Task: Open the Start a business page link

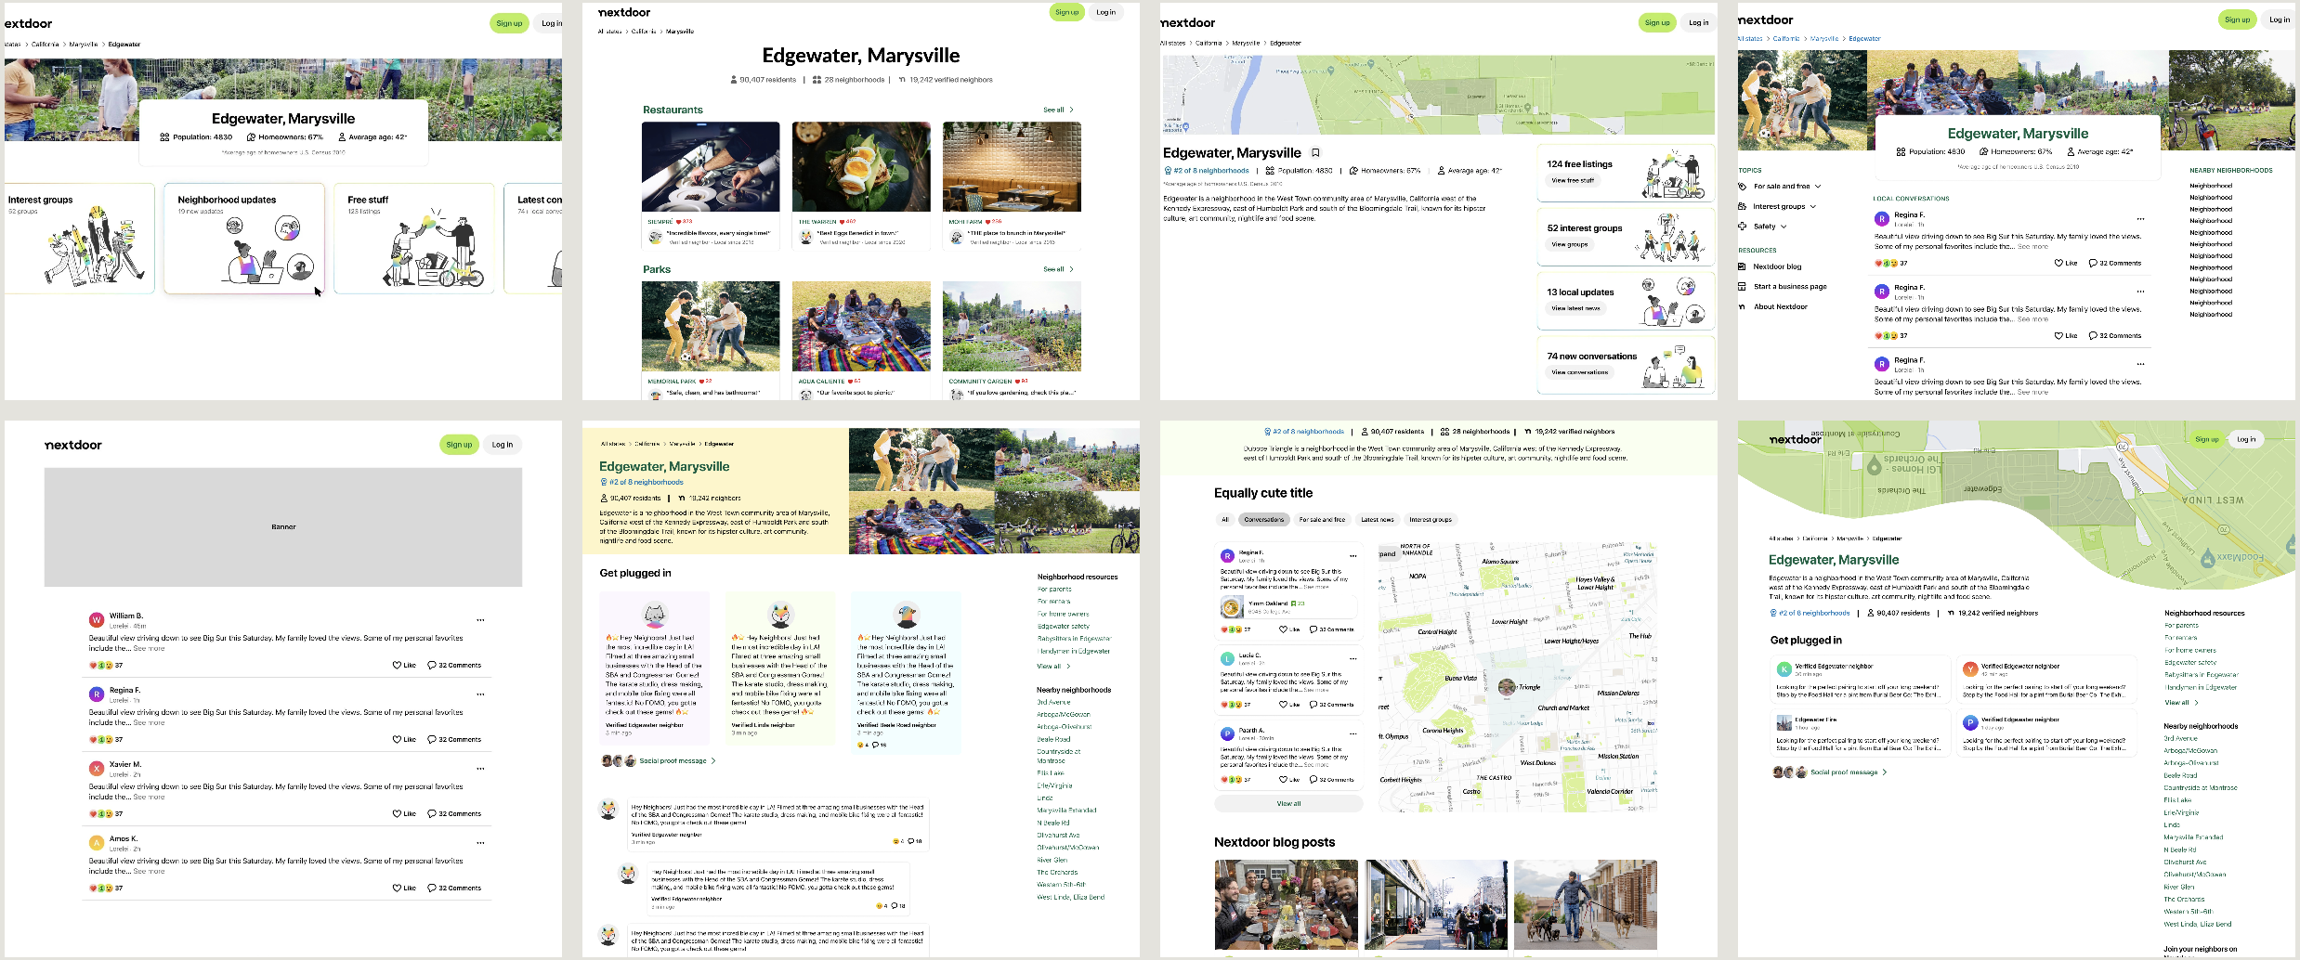Action: [1790, 287]
